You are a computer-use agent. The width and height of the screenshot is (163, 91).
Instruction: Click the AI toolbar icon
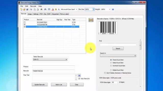coord(41,9)
